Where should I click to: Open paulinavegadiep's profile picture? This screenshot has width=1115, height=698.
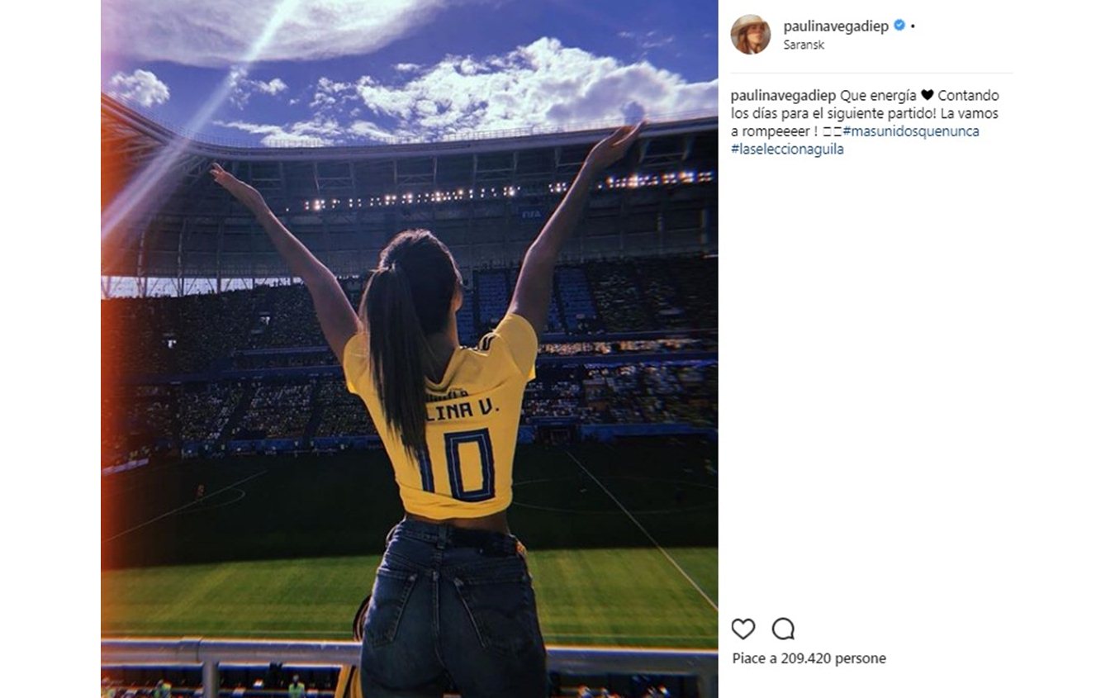750,35
